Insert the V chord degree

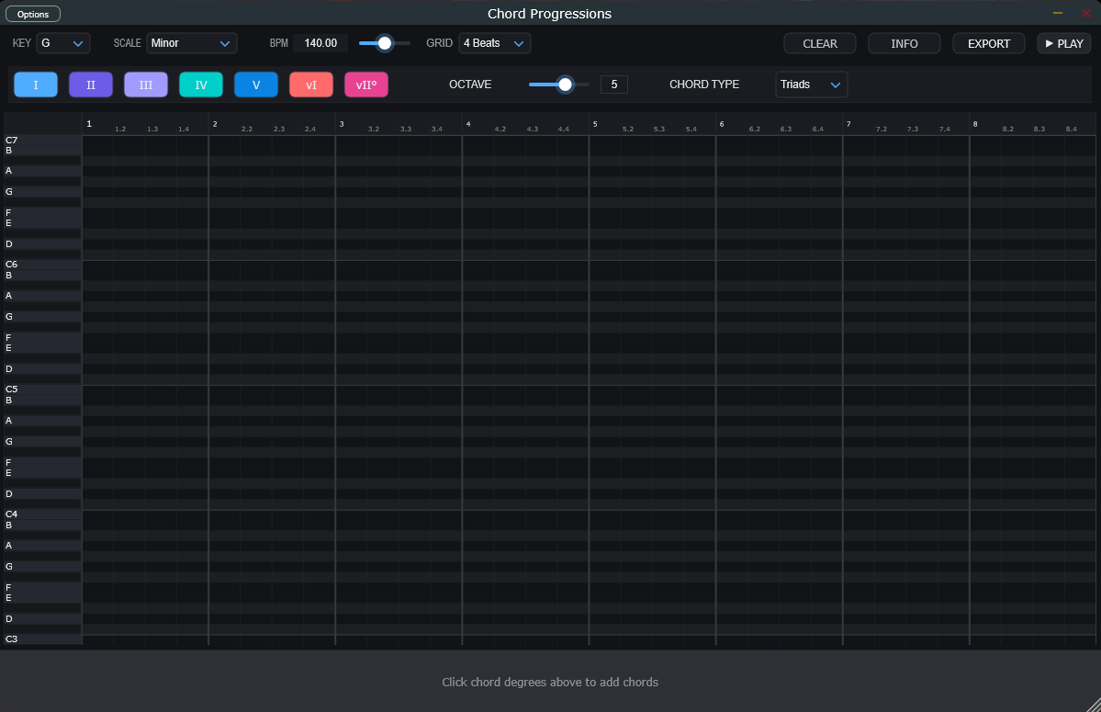pos(256,85)
